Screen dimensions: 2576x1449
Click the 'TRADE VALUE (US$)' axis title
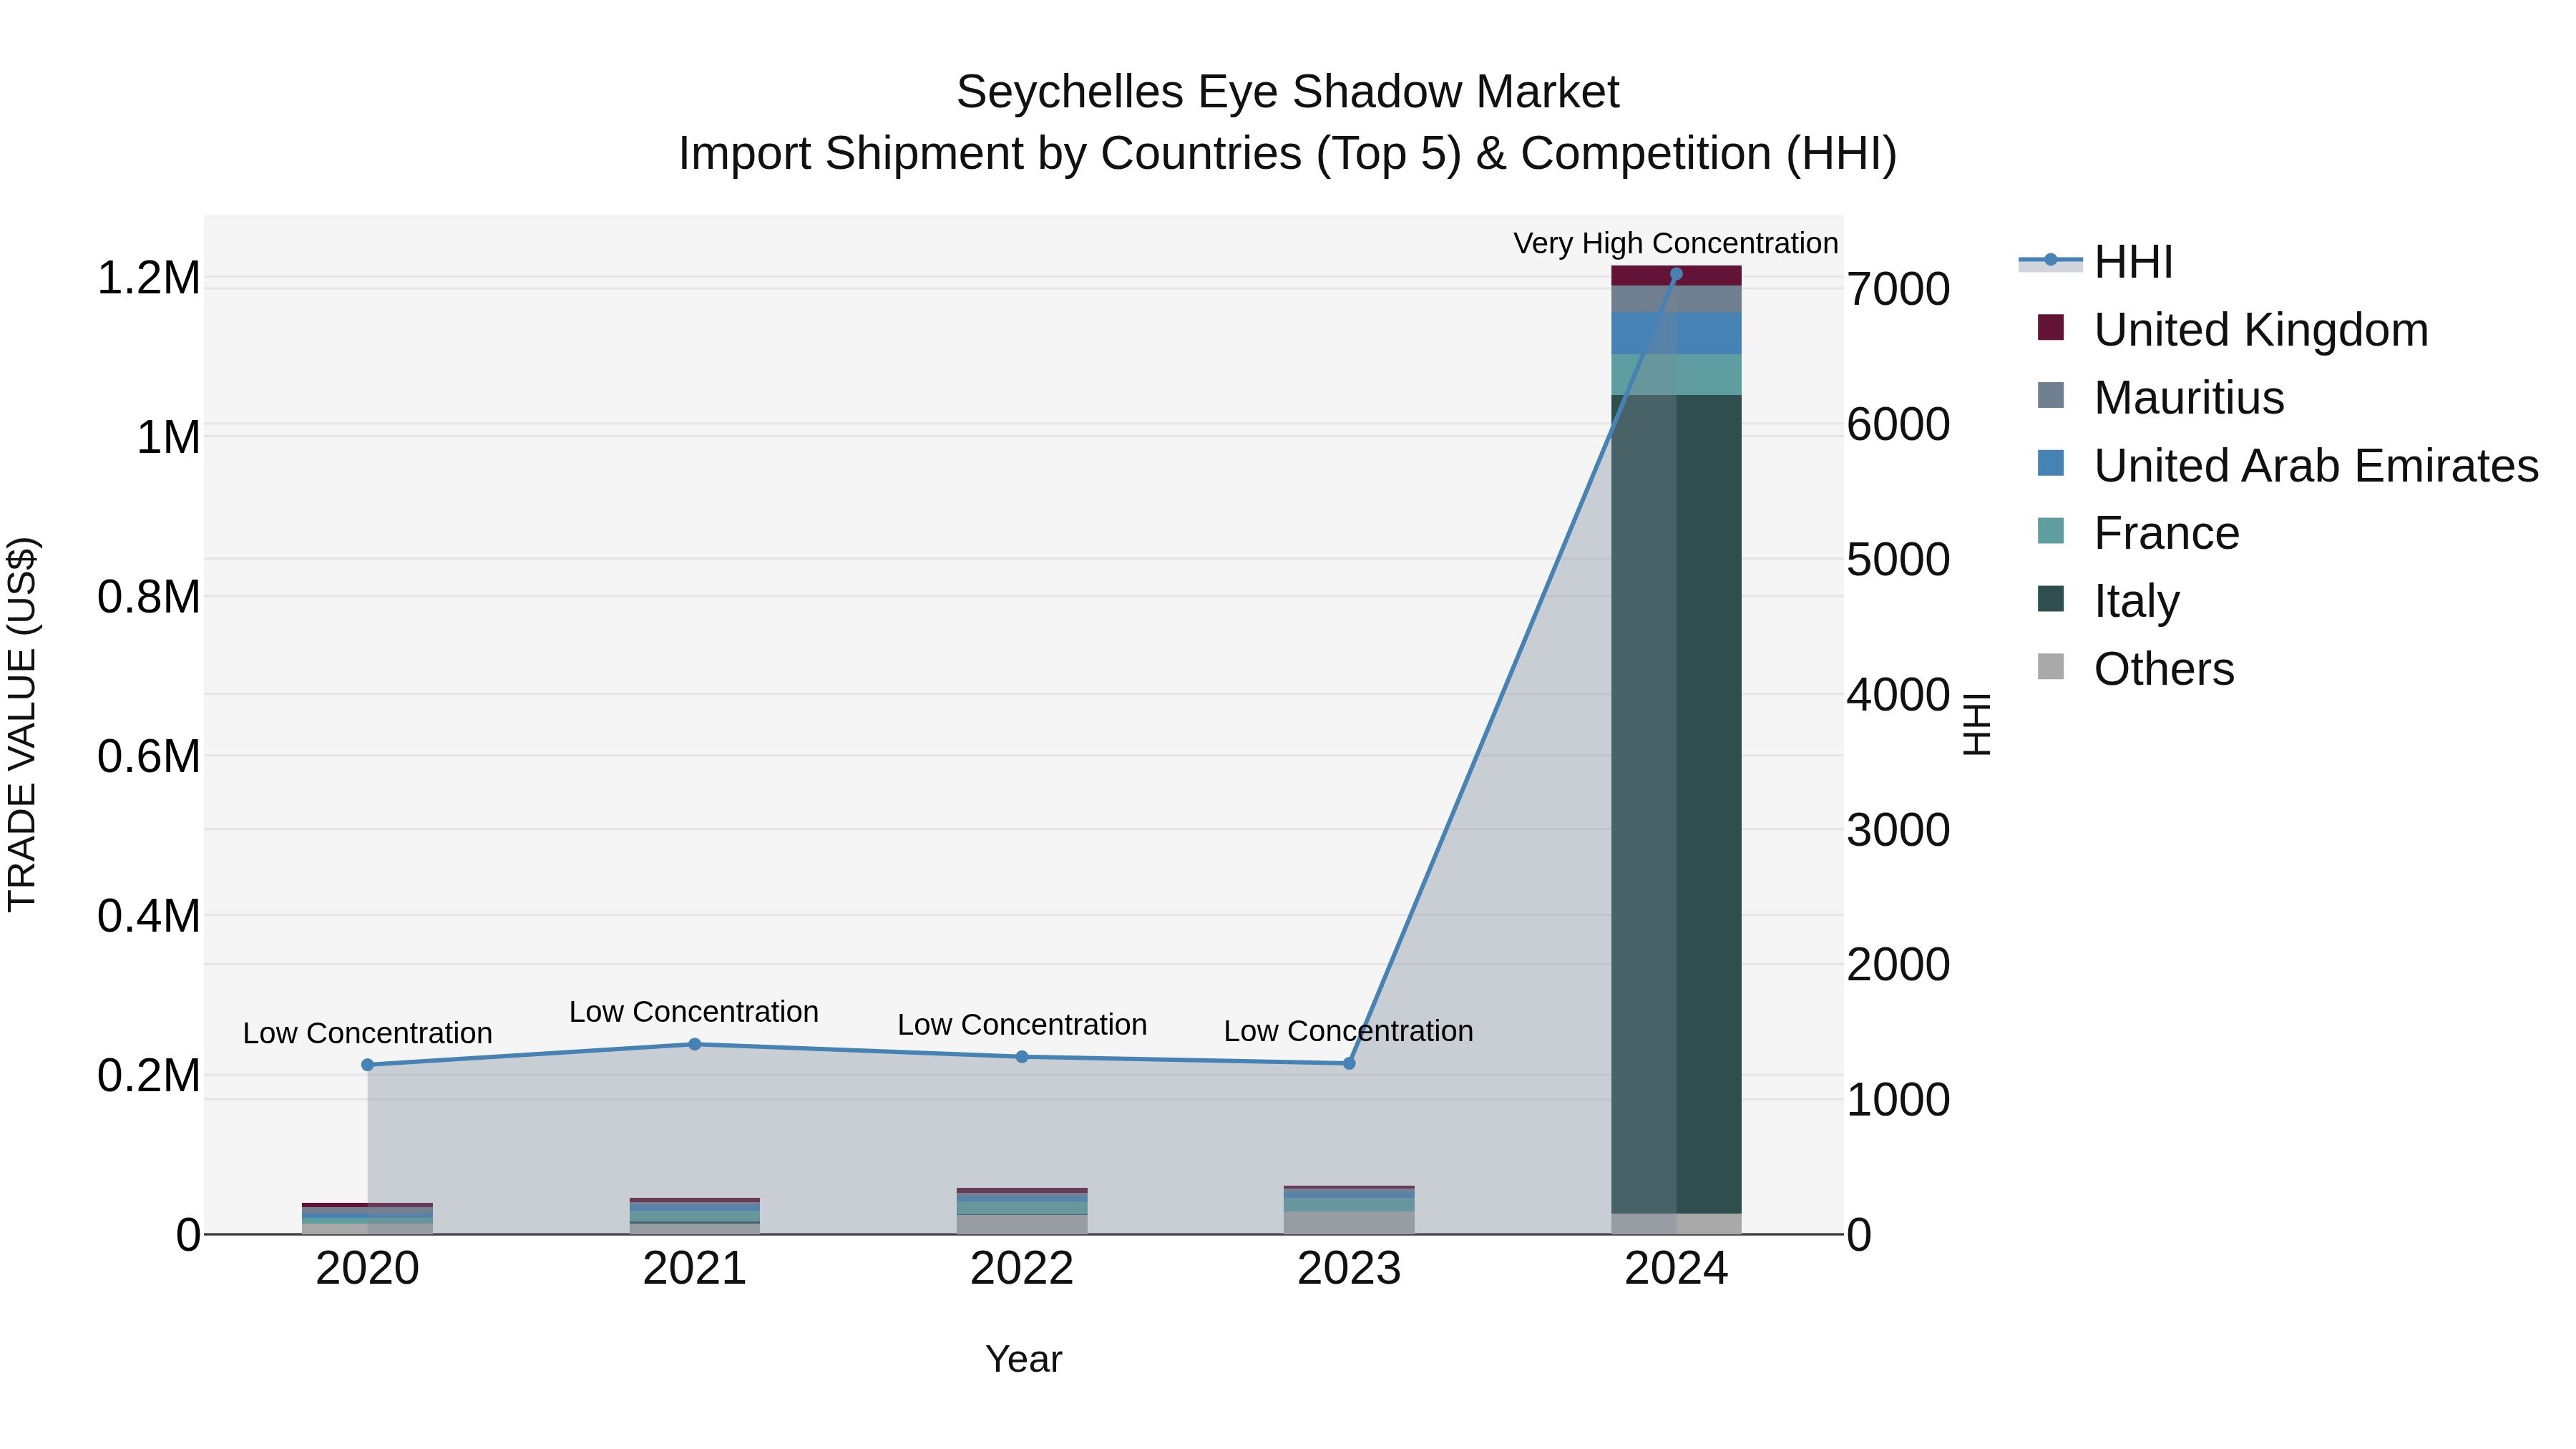click(x=22, y=724)
